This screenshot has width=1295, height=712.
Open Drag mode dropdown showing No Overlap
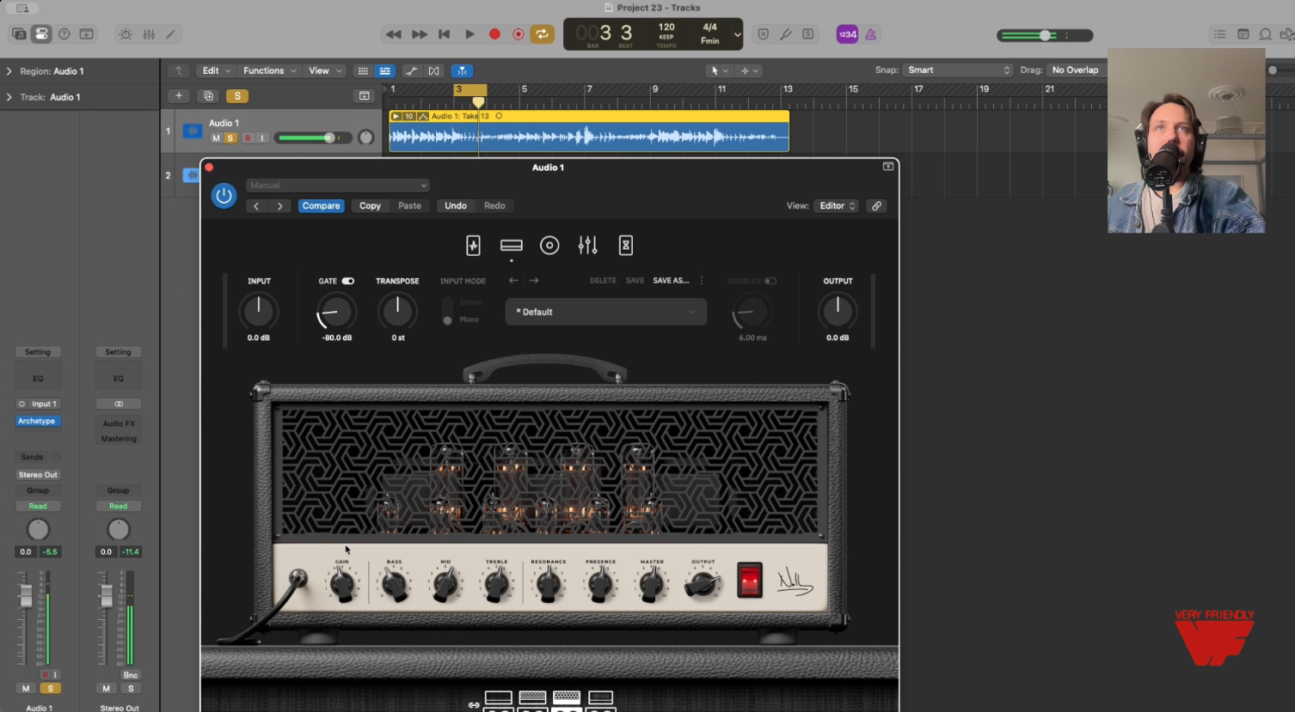(x=1075, y=70)
